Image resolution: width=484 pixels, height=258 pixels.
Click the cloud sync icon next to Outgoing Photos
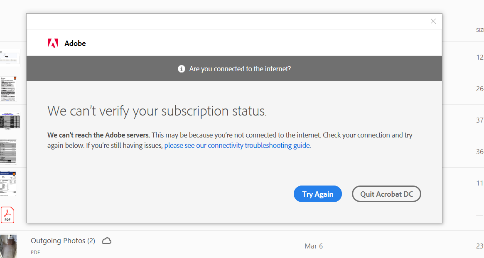[x=106, y=240]
